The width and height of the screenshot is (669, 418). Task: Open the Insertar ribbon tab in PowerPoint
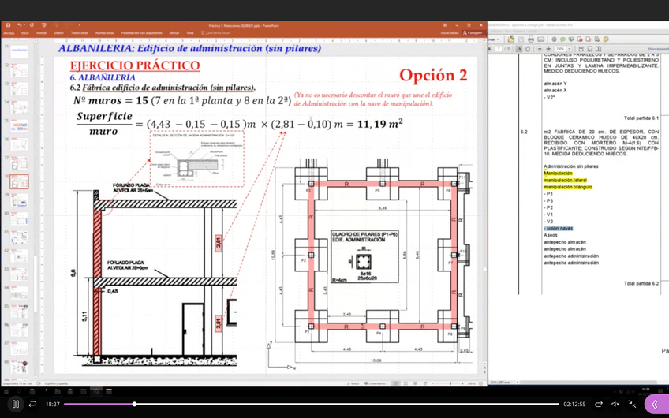pyautogui.click(x=41, y=33)
